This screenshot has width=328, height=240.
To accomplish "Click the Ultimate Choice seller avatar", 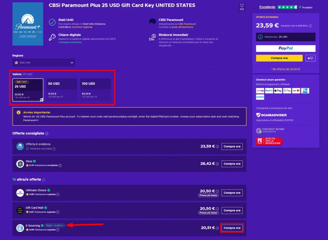I will (20, 193).
